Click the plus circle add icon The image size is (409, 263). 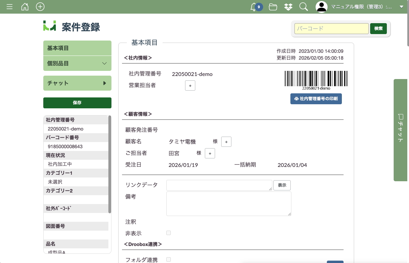40,7
